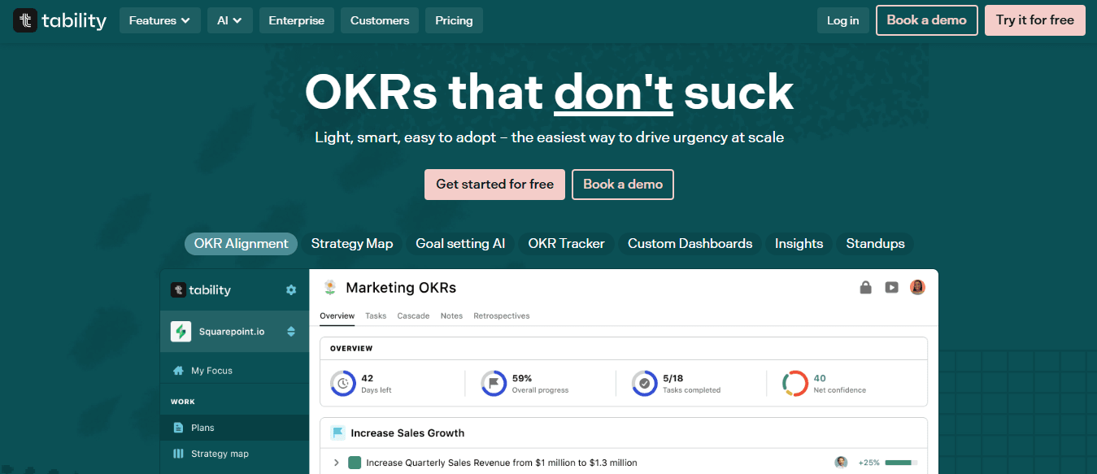Switch to the Cascade plan tab

[x=413, y=315]
